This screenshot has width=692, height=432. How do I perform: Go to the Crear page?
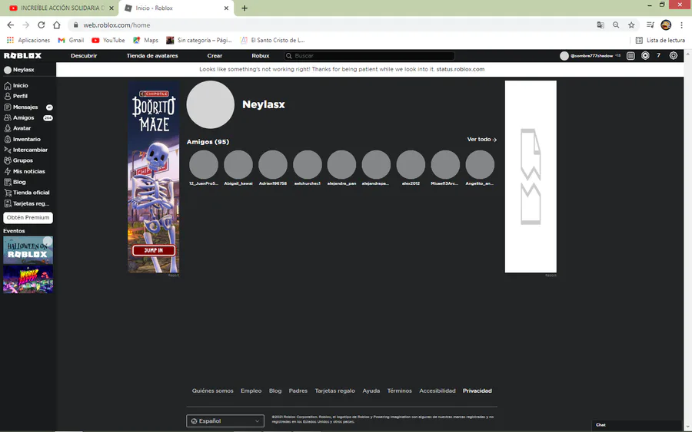(215, 55)
